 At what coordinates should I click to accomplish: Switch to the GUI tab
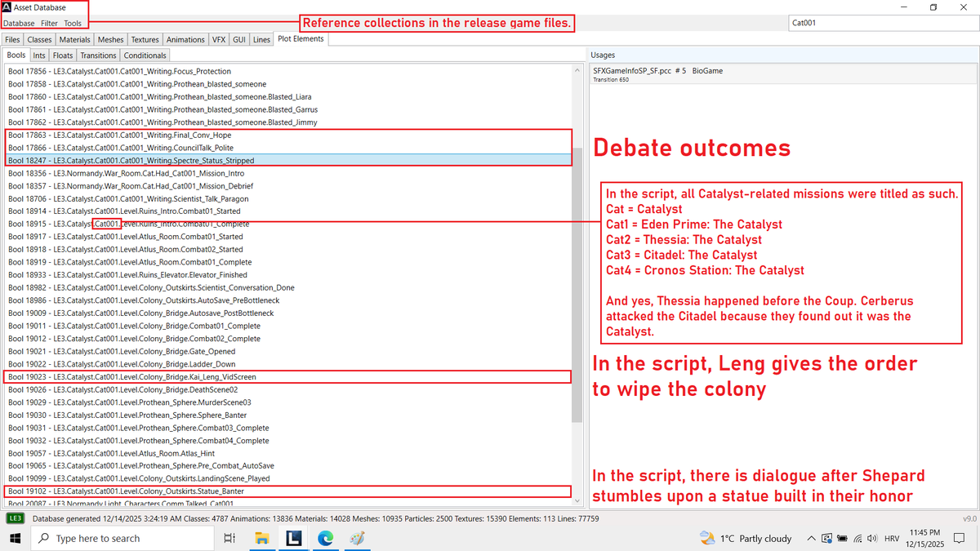[x=239, y=39]
